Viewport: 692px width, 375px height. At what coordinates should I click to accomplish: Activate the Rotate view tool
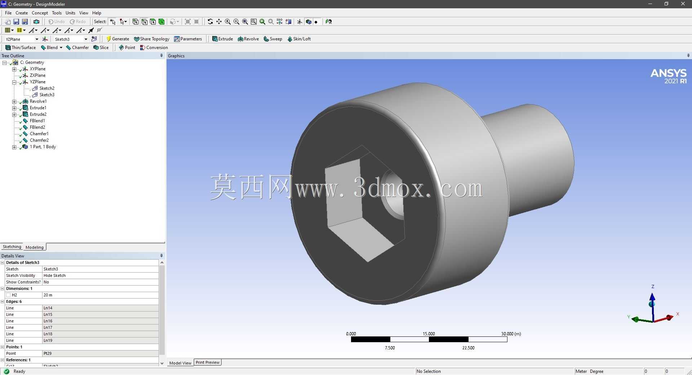click(210, 22)
